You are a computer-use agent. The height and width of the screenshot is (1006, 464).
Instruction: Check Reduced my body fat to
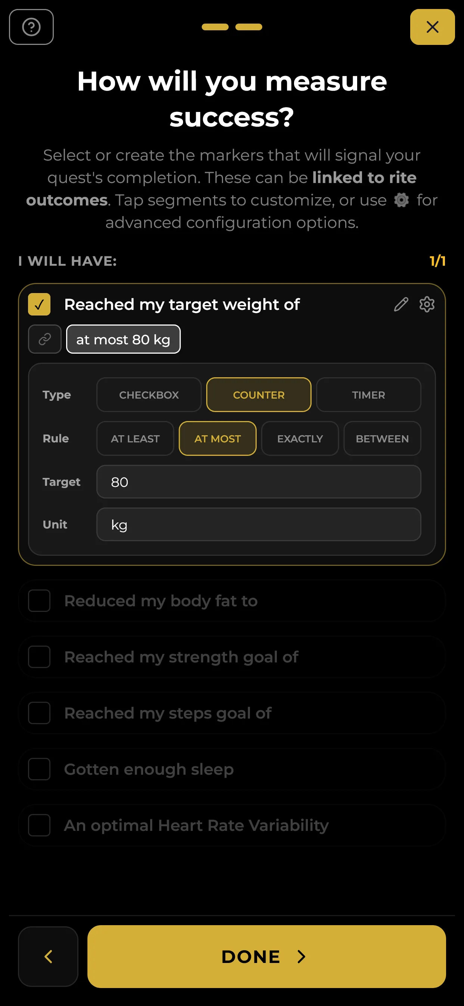click(39, 601)
